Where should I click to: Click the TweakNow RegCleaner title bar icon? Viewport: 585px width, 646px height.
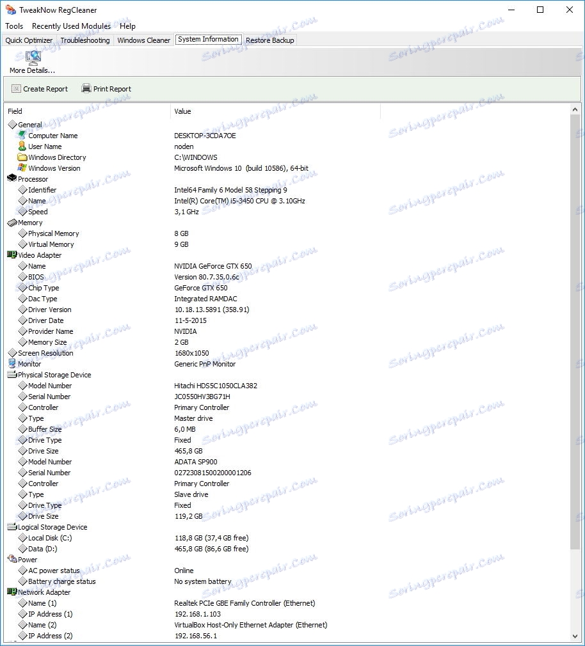[x=11, y=10]
